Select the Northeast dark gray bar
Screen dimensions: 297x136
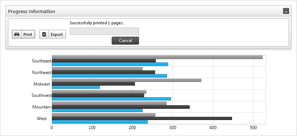(x=103, y=72)
